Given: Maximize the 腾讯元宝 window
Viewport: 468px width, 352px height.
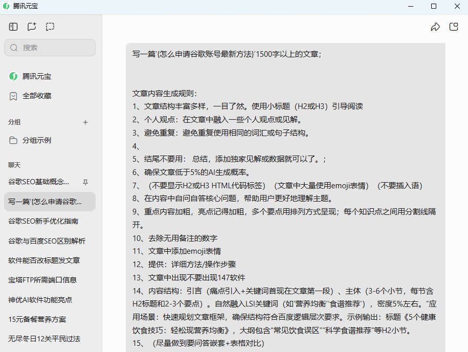Looking at the screenshot, I should (434, 6).
